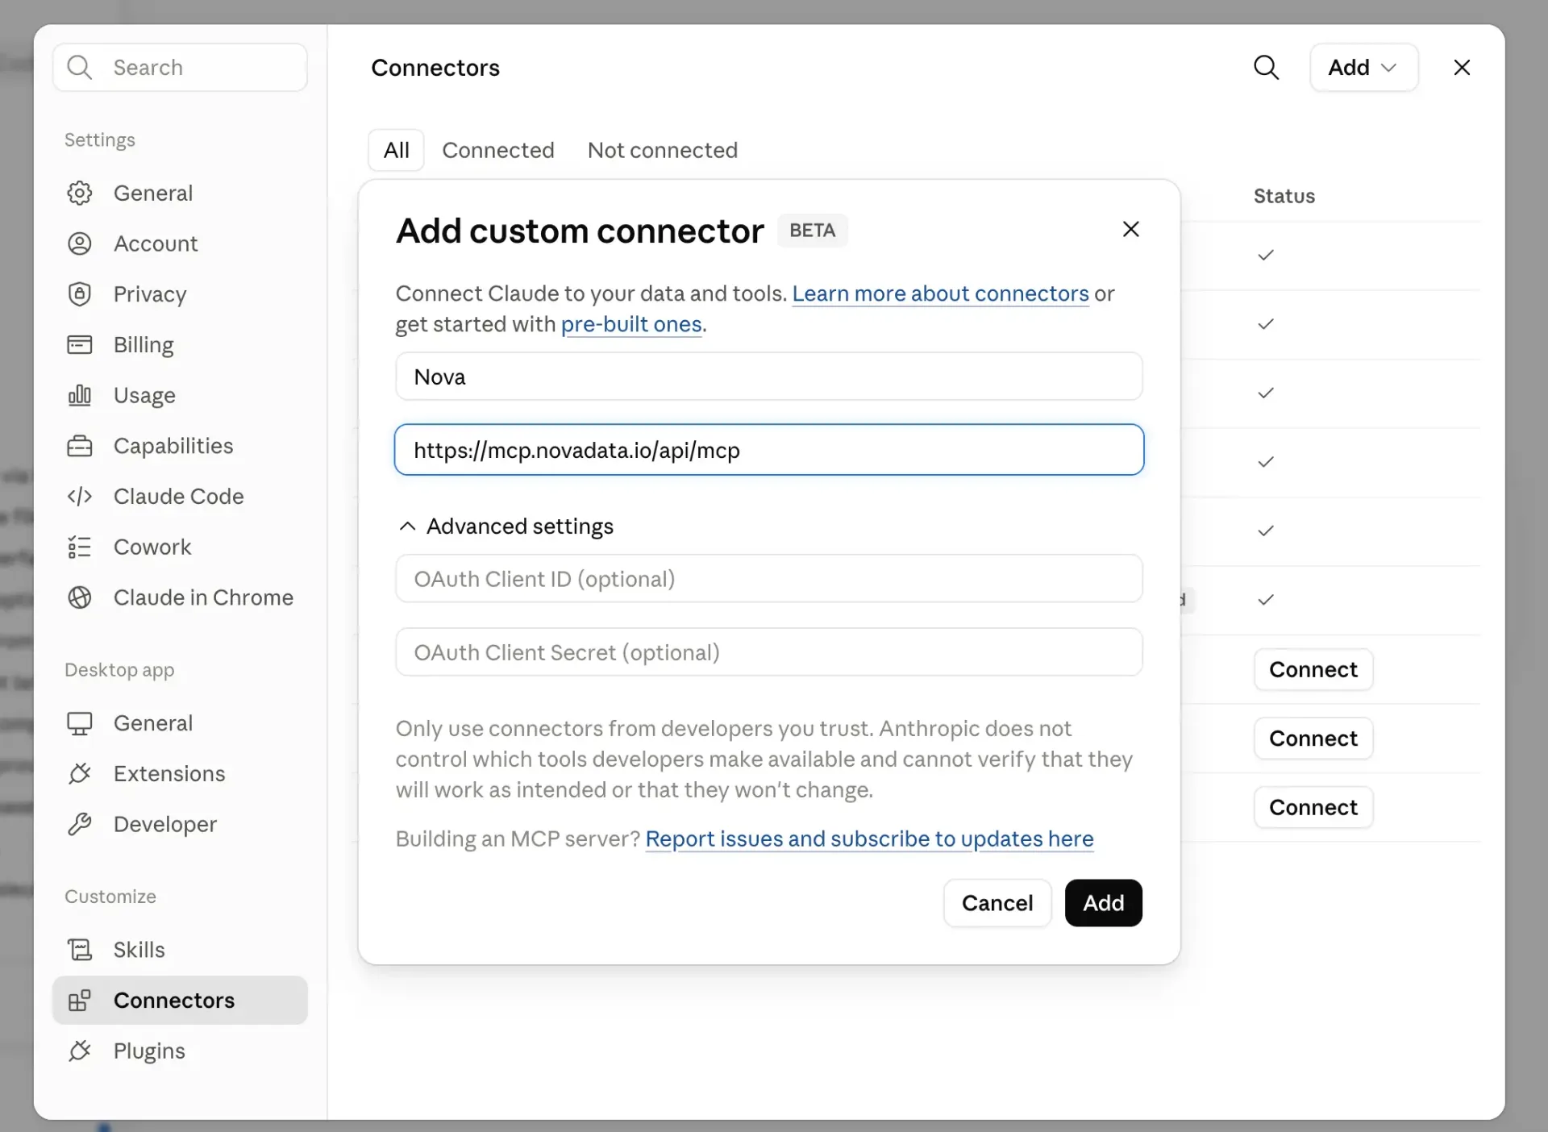Open the Billing card icon
Viewport: 1548px width, 1132px height.
(x=79, y=345)
